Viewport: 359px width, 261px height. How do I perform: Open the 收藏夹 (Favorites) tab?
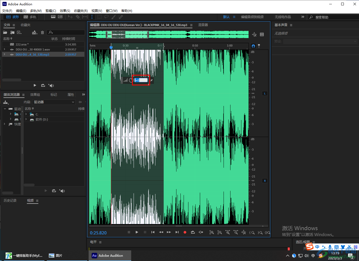[26, 25]
